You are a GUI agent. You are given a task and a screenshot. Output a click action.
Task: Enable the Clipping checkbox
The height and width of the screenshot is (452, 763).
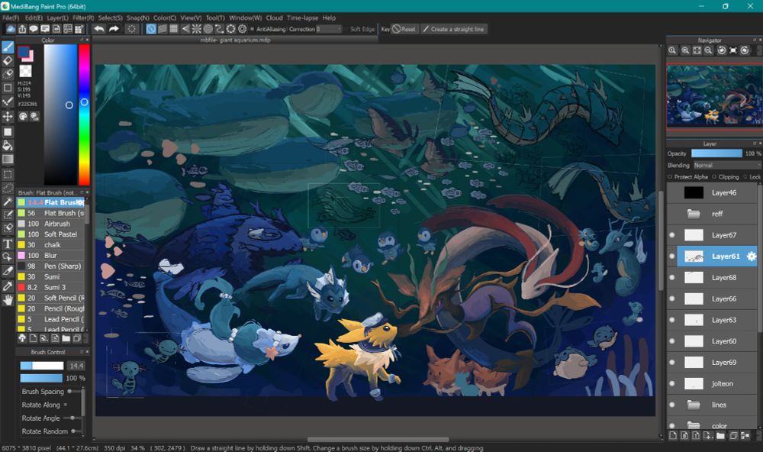click(714, 177)
